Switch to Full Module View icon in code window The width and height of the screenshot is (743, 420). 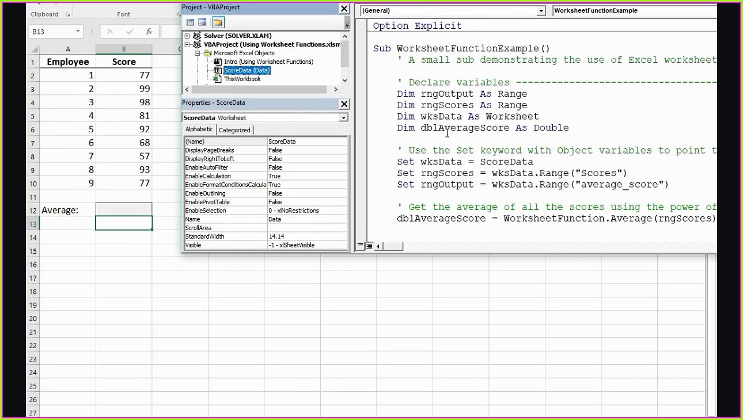click(369, 246)
